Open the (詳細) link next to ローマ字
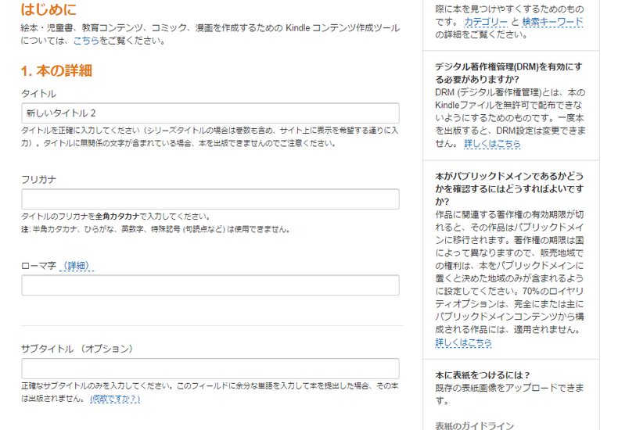The width and height of the screenshot is (618, 430). [77, 266]
